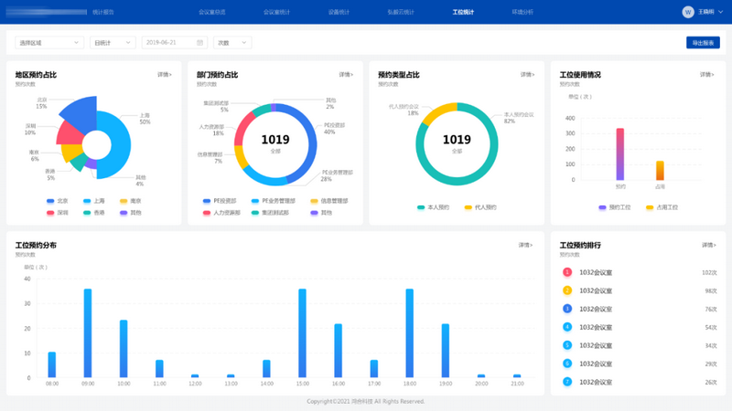The height and width of the screenshot is (411, 732).
Task: Click the 1019 center of 部门预约占比 donut
Action: 275,143
